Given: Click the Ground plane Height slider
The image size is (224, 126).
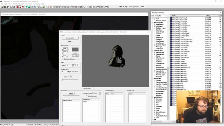Looking at the screenshot, I should (75, 71).
